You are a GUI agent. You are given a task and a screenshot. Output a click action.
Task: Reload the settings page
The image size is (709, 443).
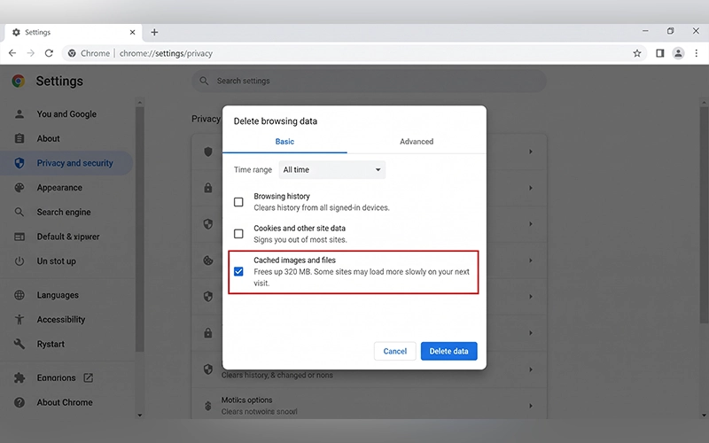[x=49, y=53]
